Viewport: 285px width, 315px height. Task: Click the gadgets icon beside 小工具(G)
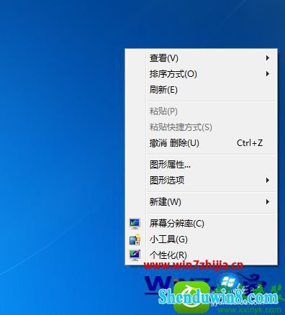pyautogui.click(x=135, y=239)
